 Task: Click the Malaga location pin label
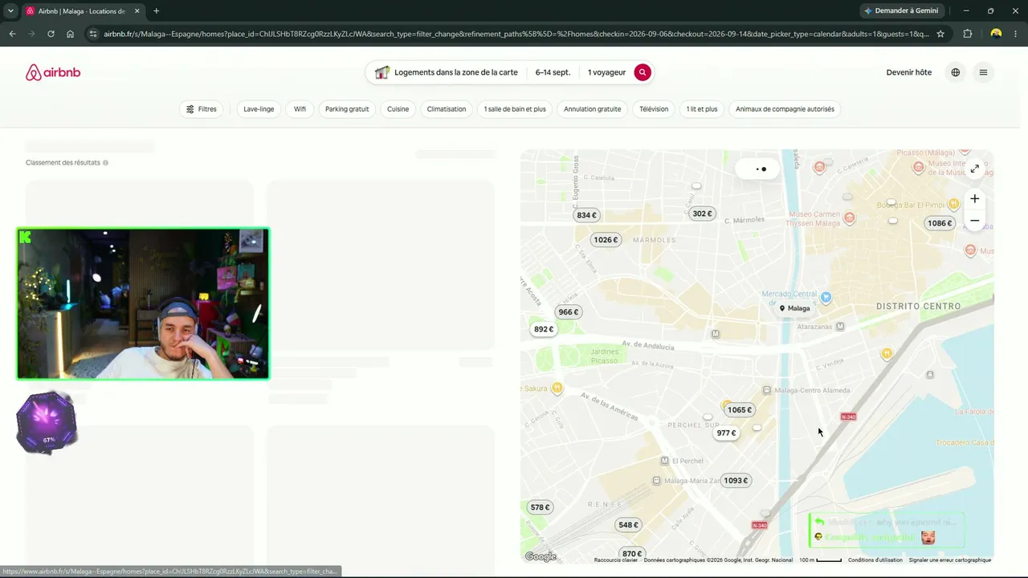point(794,308)
